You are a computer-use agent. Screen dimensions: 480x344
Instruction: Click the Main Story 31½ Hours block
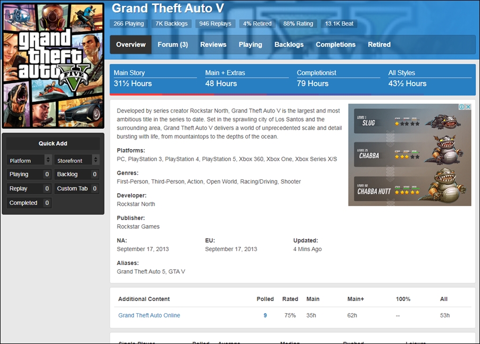(x=155, y=79)
